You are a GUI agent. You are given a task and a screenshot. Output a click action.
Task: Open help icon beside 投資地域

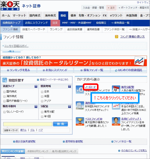(69, 86)
